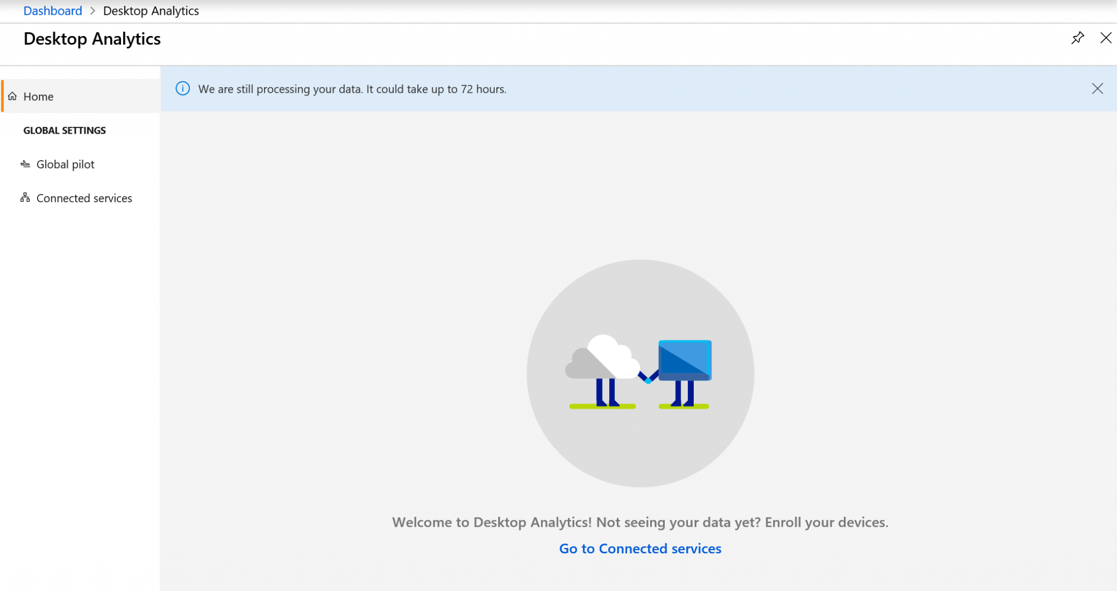Open the Dashboard breadcrumb link
Viewport: 1117px width, 591px height.
coord(52,10)
